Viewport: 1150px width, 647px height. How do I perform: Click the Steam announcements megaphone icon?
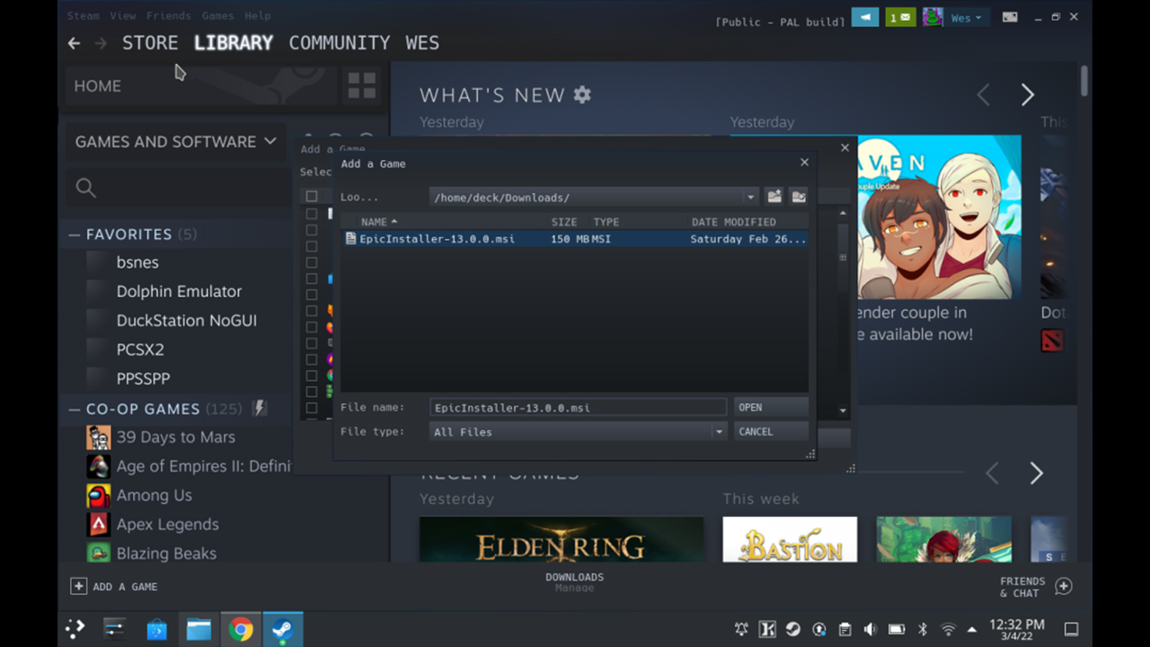864,17
